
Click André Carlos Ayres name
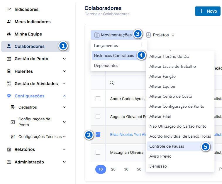pyautogui.click(x=127, y=99)
